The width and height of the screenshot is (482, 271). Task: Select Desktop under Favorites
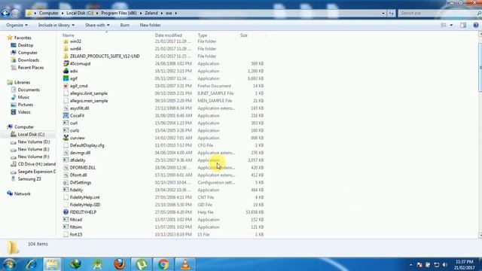coord(26,45)
